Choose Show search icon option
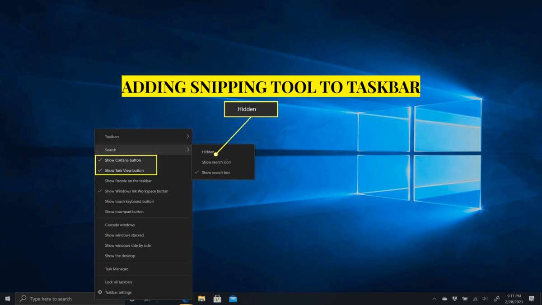 (223, 162)
